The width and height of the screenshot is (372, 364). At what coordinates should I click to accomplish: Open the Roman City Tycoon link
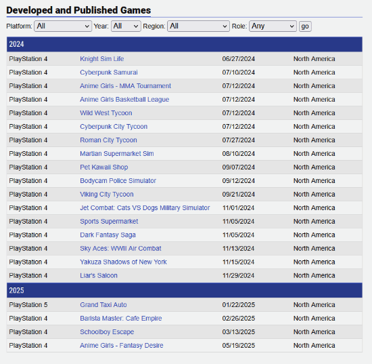click(108, 140)
